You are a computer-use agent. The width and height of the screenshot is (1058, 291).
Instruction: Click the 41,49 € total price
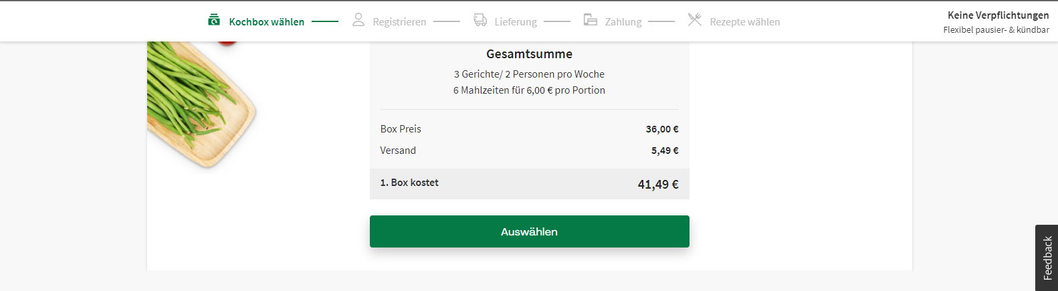[658, 185]
